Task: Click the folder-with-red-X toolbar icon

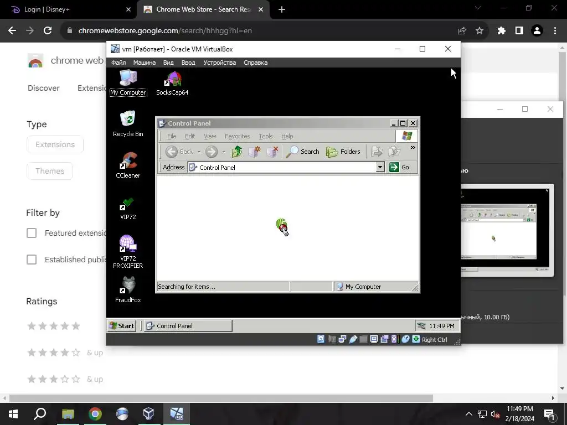Action: [x=272, y=152]
